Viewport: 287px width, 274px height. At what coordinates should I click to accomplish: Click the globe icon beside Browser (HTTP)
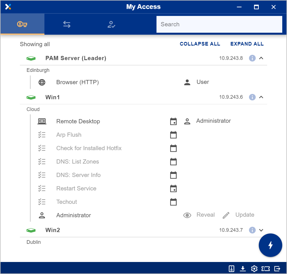pyautogui.click(x=42, y=82)
